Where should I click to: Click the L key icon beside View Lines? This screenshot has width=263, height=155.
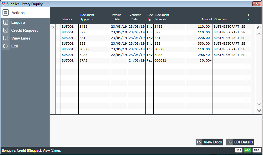(x=6, y=38)
